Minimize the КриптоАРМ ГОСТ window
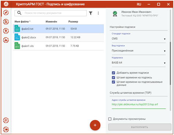174x135 pixels. tap(149, 4)
